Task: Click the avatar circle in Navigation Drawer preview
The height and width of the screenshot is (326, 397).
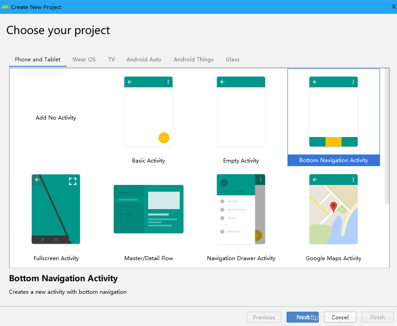Action: (224, 183)
